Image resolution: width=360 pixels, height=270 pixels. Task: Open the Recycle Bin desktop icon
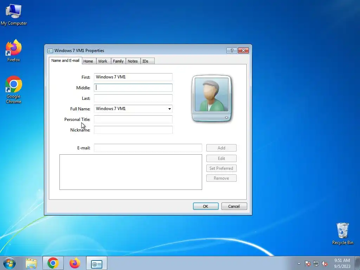pyautogui.click(x=342, y=233)
